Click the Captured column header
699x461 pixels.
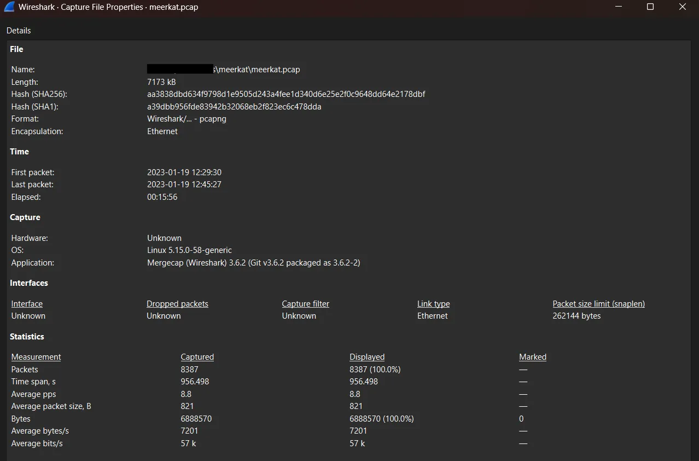[x=197, y=356]
